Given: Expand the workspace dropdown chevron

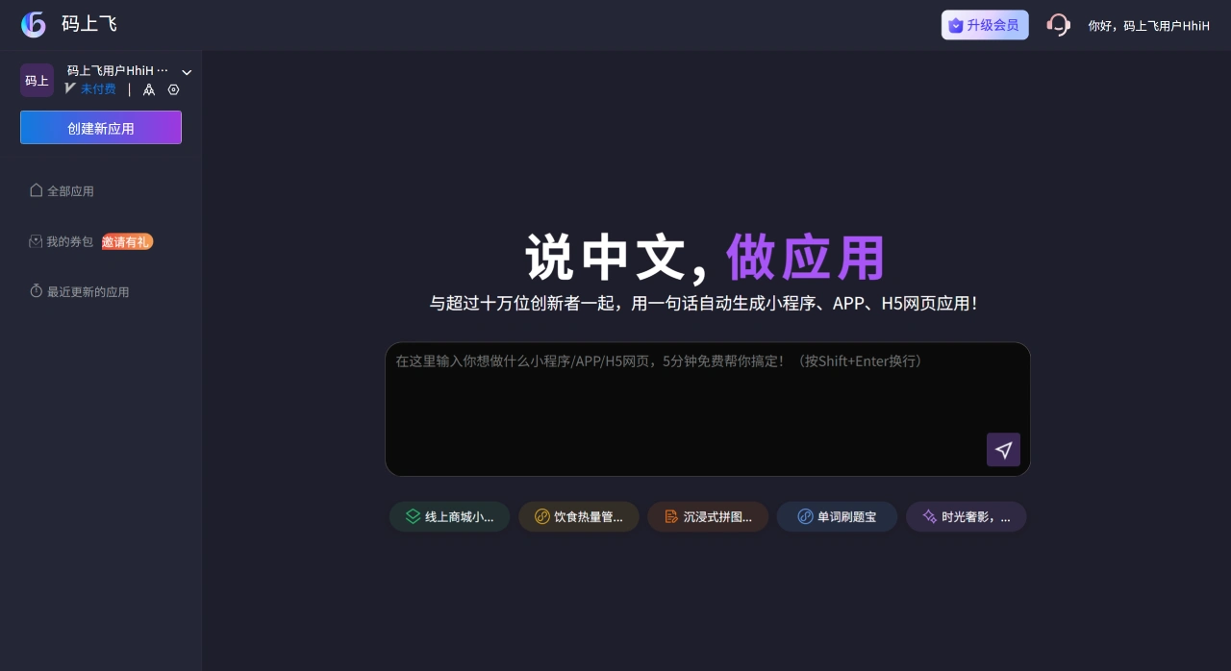Looking at the screenshot, I should click(x=187, y=72).
